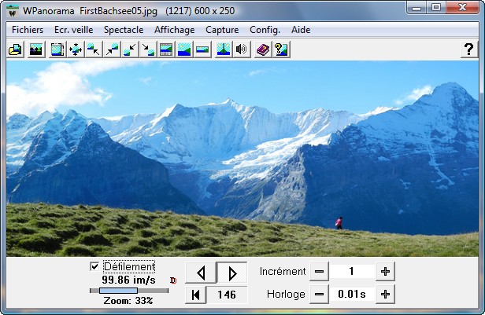The image size is (485, 315).
Task: Click the mountain picture icon in toolbar
Action: [35, 50]
